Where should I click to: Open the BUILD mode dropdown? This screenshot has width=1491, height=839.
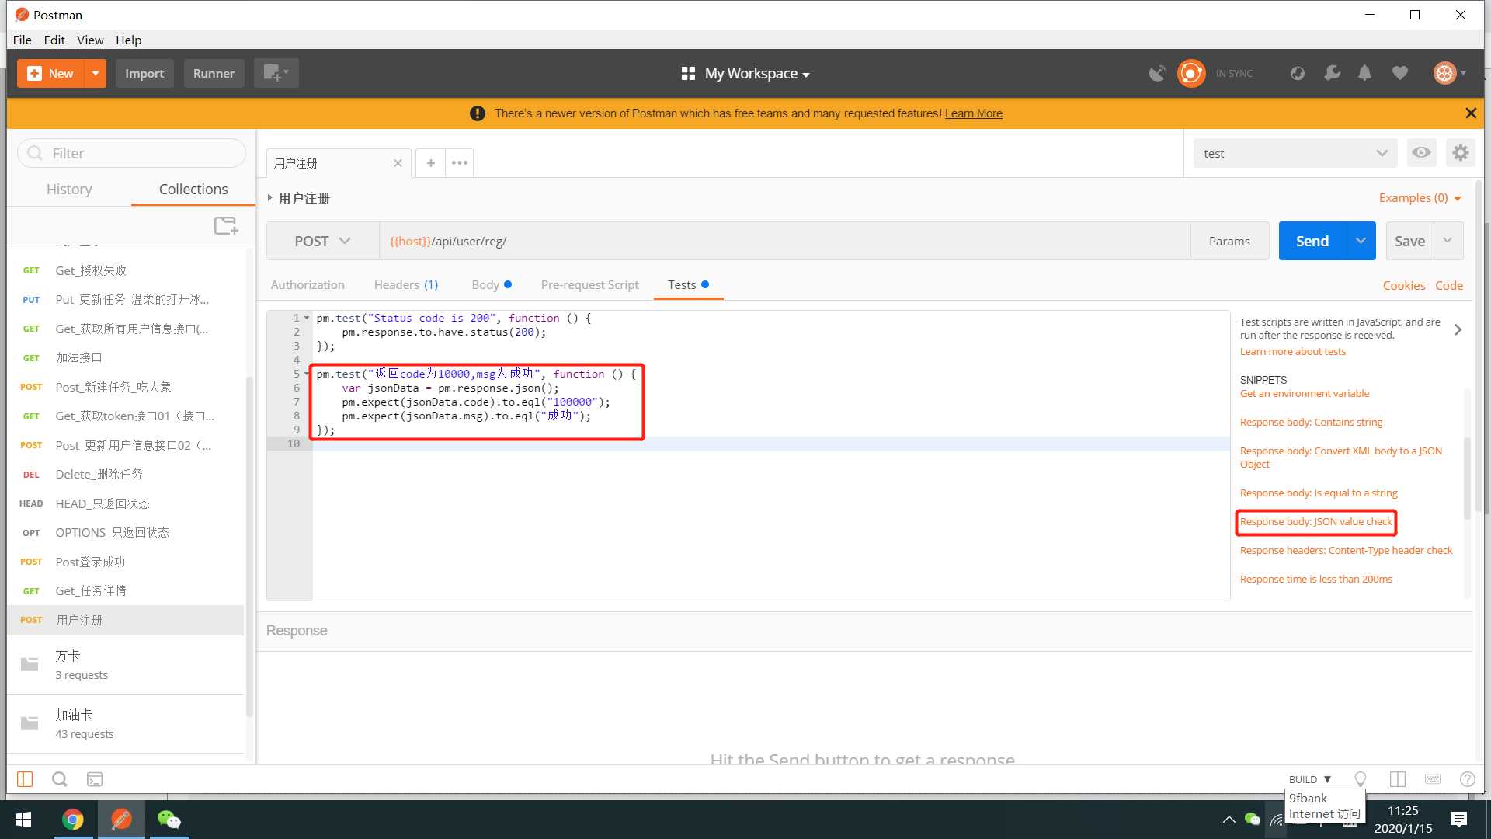tap(1310, 779)
